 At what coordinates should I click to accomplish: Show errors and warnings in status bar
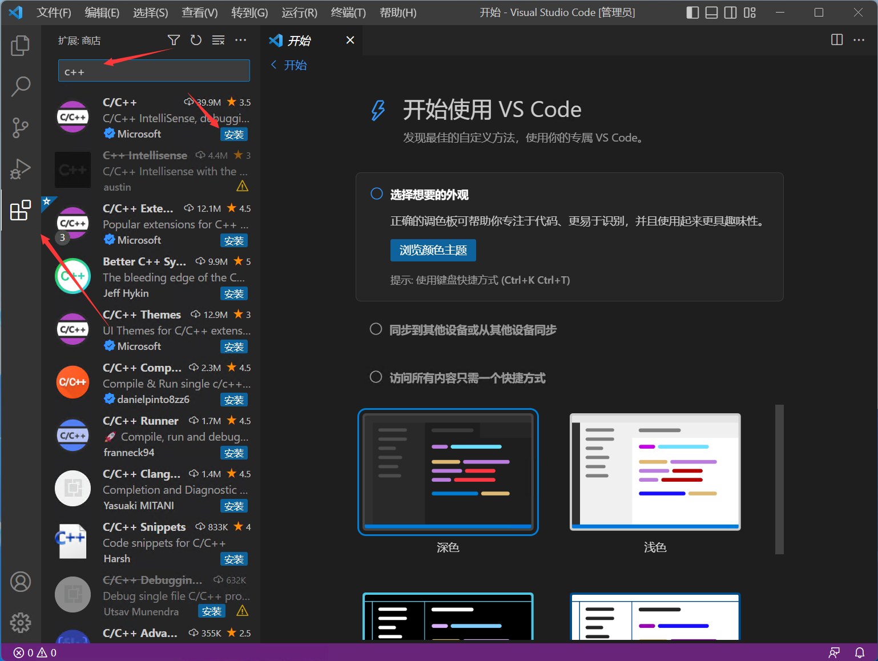pos(35,652)
